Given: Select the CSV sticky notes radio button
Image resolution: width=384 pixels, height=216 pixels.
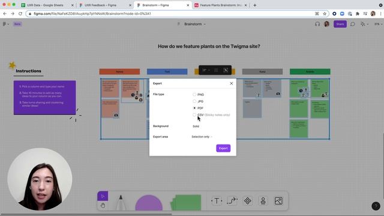Looking at the screenshot, I should coord(194,115).
